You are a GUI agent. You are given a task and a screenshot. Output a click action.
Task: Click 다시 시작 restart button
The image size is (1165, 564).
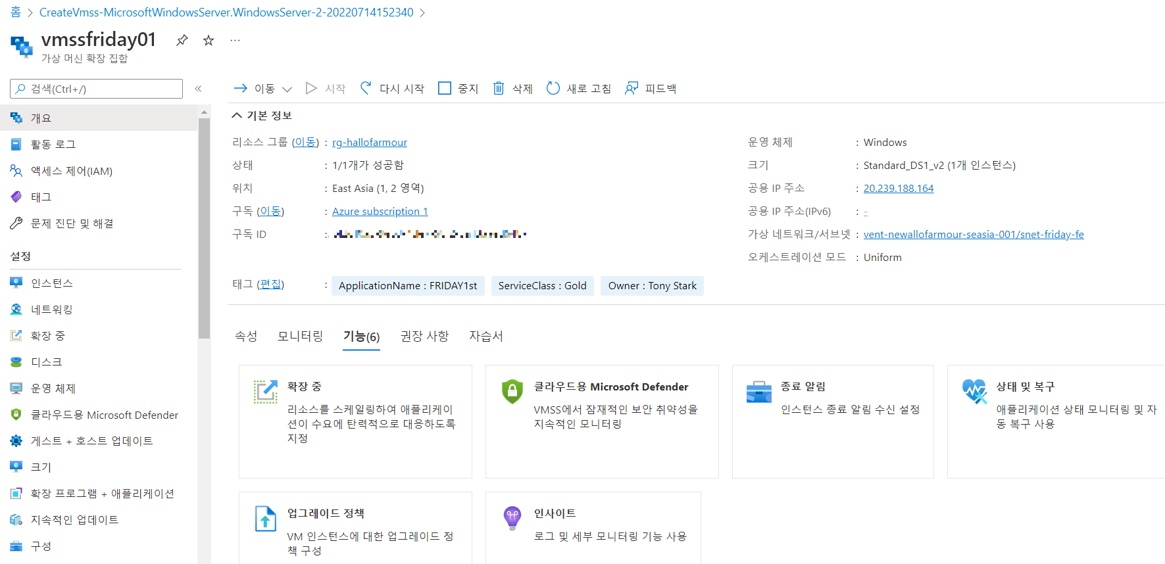pos(392,88)
